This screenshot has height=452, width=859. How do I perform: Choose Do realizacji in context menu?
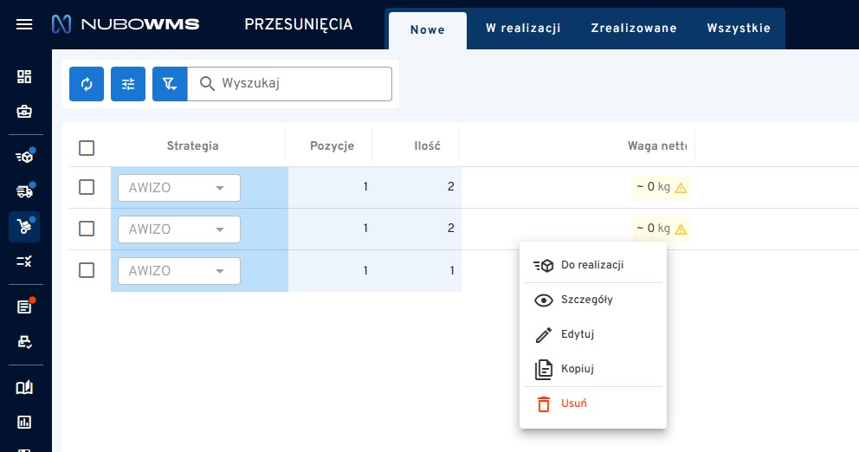(x=591, y=265)
